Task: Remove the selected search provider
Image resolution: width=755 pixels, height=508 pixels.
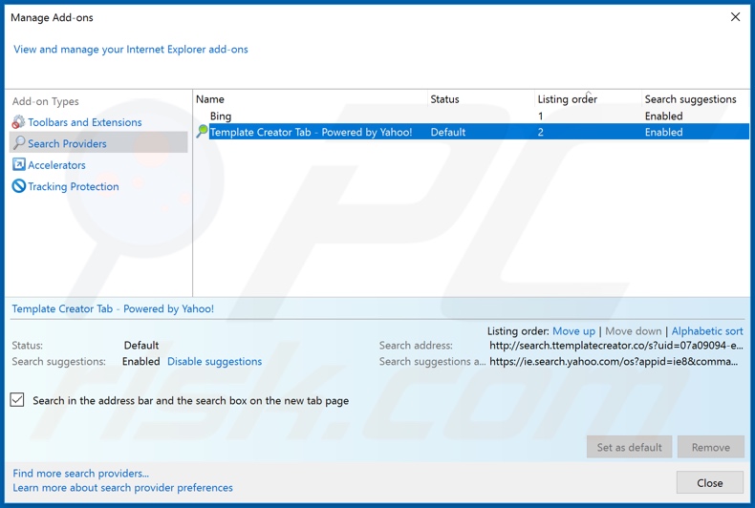Action: click(711, 448)
